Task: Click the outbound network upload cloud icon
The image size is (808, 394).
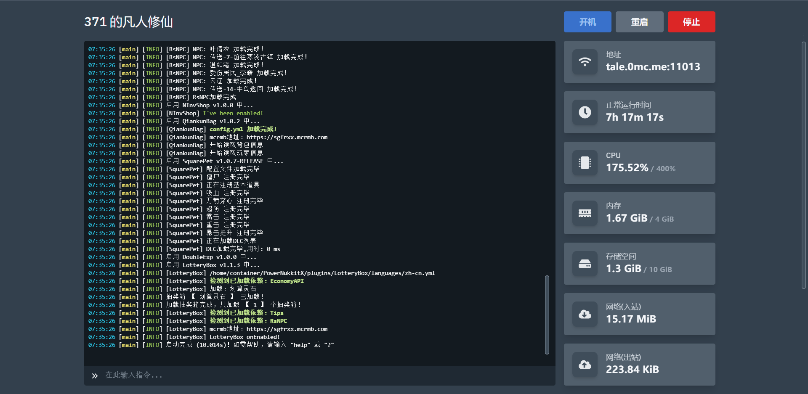Action: coord(585,365)
